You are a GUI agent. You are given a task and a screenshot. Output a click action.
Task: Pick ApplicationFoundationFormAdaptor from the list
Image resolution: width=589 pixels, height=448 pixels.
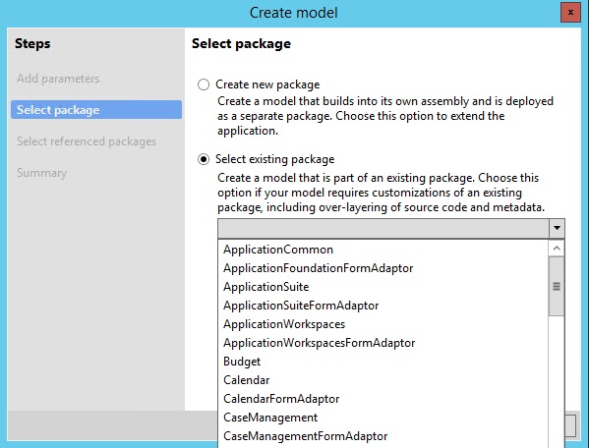tap(383, 268)
